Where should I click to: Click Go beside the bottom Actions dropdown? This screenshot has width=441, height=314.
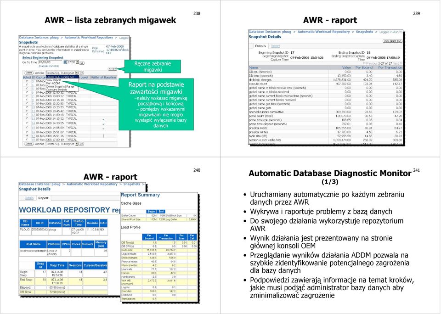click(82, 144)
